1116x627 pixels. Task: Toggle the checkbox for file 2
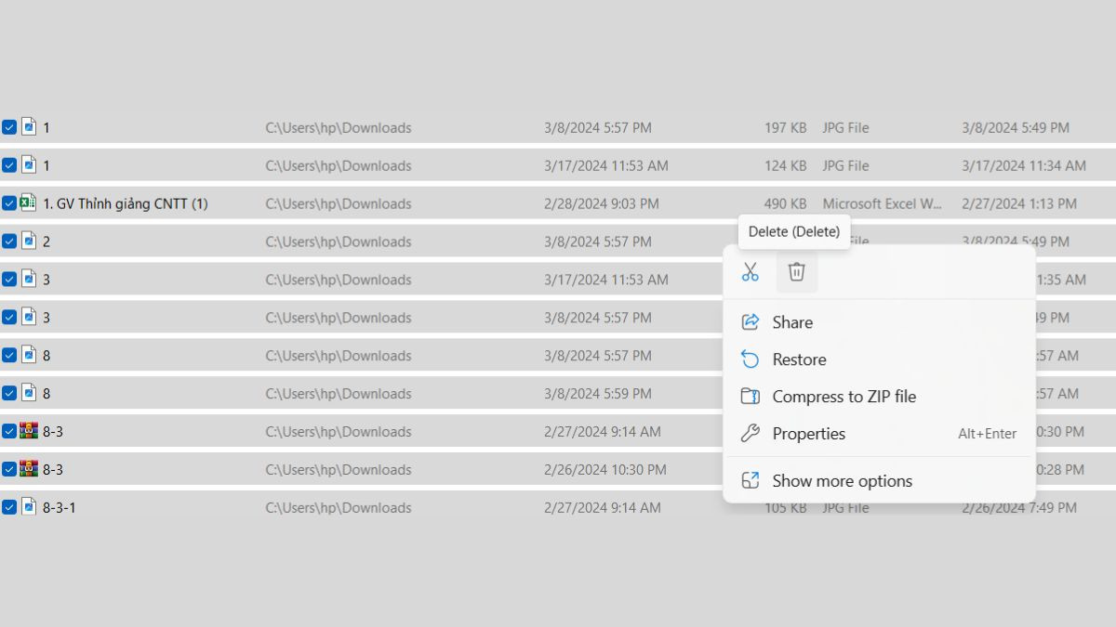click(9, 242)
